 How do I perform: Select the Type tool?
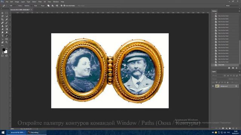click(2, 36)
